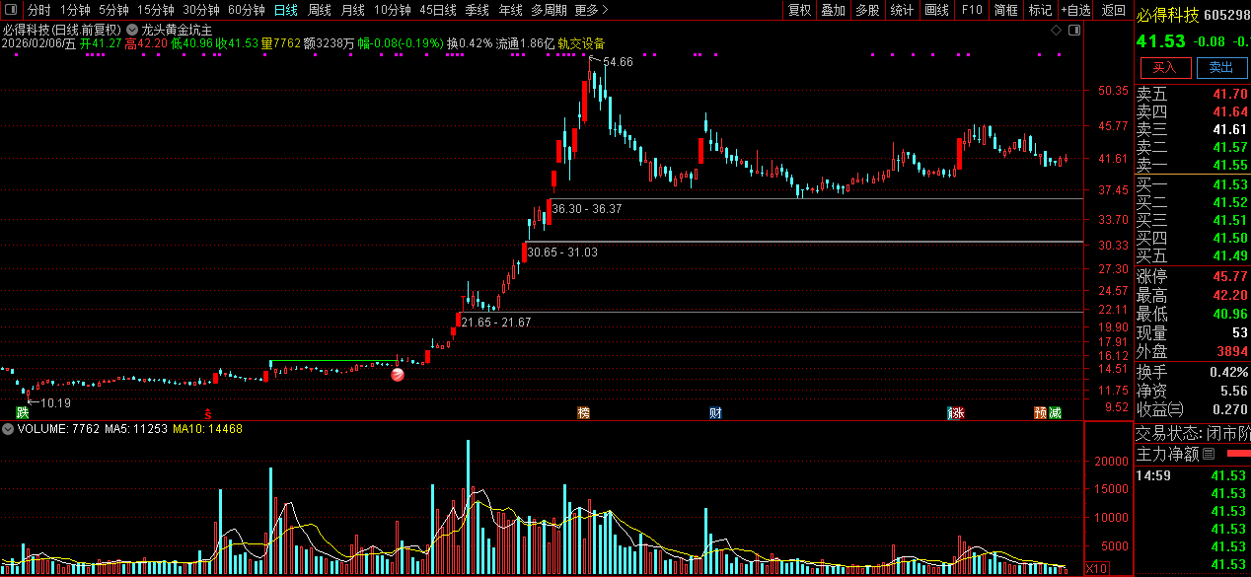Image resolution: width=1251 pixels, height=577 pixels.
Task: Open the 统计 statistics button
Action: point(902,10)
